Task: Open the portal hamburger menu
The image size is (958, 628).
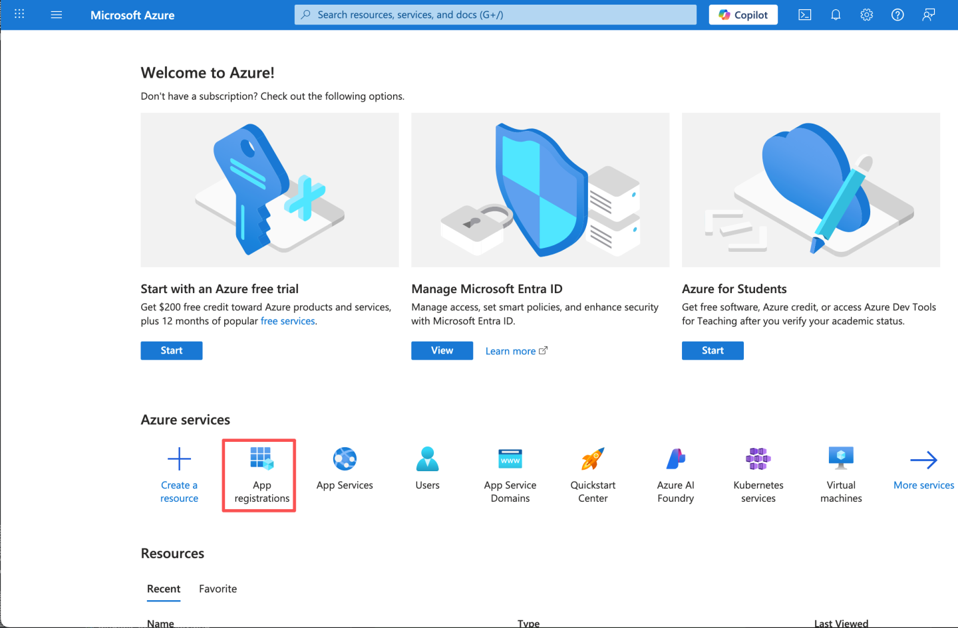Action: click(57, 15)
